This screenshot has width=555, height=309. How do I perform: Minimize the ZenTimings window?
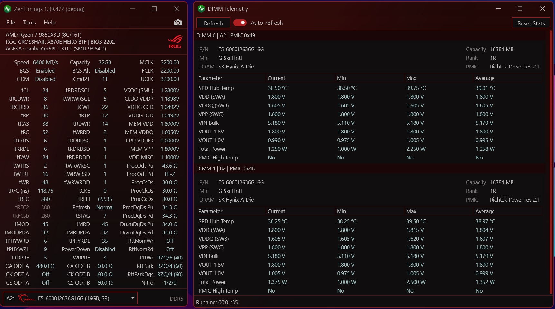coord(132,9)
